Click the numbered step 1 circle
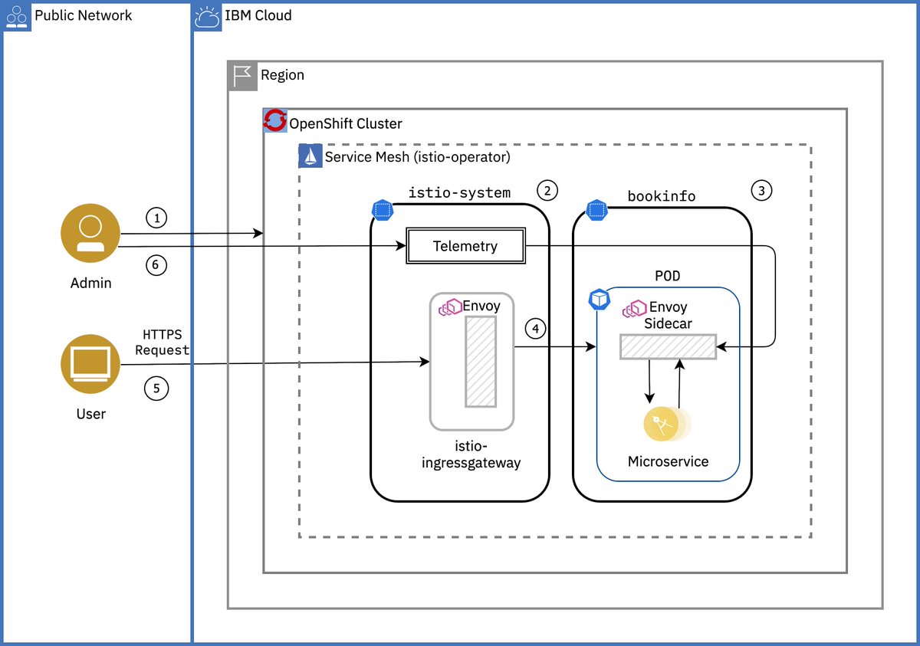920x646 pixels. [x=156, y=218]
